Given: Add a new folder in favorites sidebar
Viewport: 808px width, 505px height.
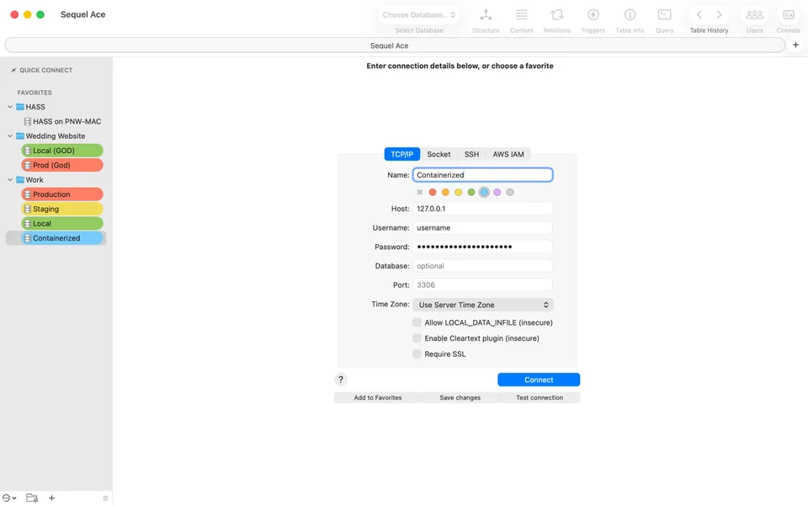Looking at the screenshot, I should click(32, 497).
